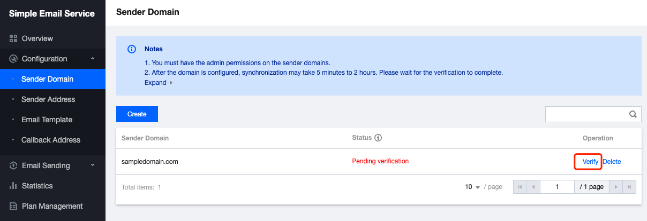The width and height of the screenshot is (647, 221).
Task: Click Verify for sampledomain.com
Action: point(590,162)
